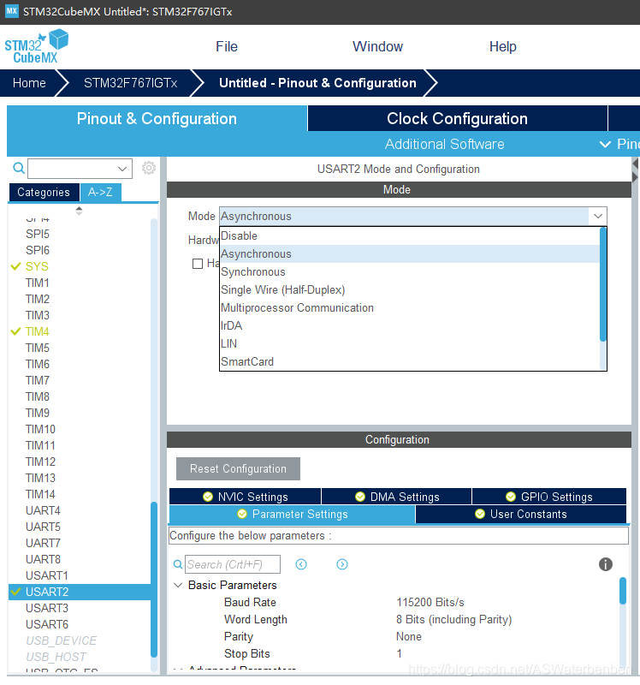Click the parameter Search (Crtl+F) field
The height and width of the screenshot is (685, 640).
point(233,564)
